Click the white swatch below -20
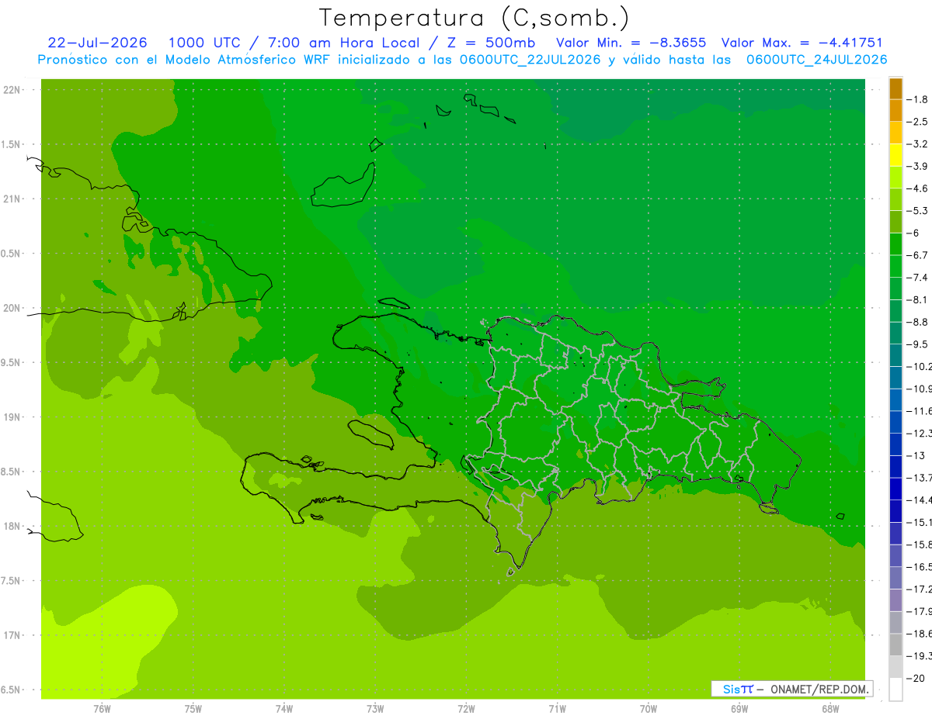The image size is (932, 719). 895,689
